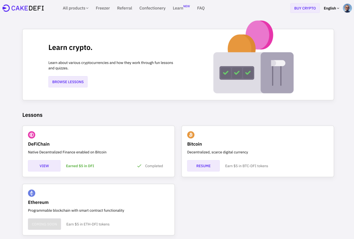
Task: Click the DeFiChain pink coin icon
Action: (32, 135)
